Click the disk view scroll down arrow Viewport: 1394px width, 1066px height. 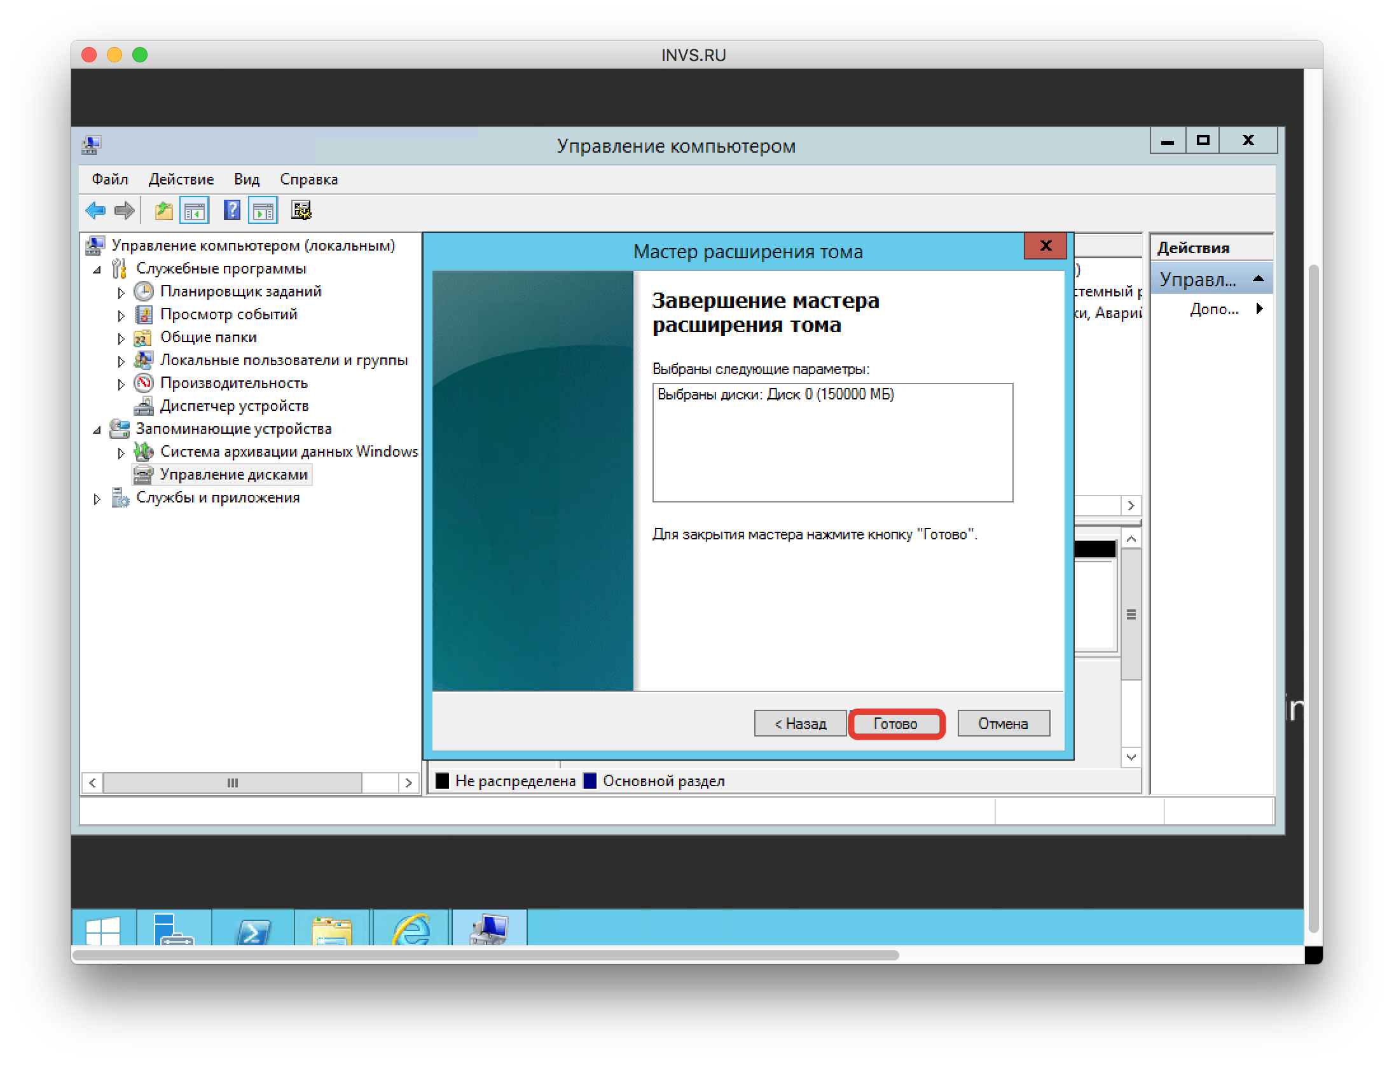pos(1131,757)
